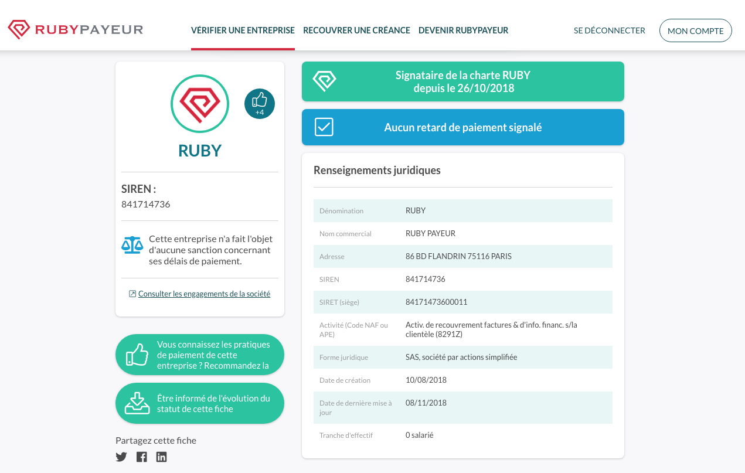Open the Vérifier une entreprise tab

pyautogui.click(x=243, y=30)
